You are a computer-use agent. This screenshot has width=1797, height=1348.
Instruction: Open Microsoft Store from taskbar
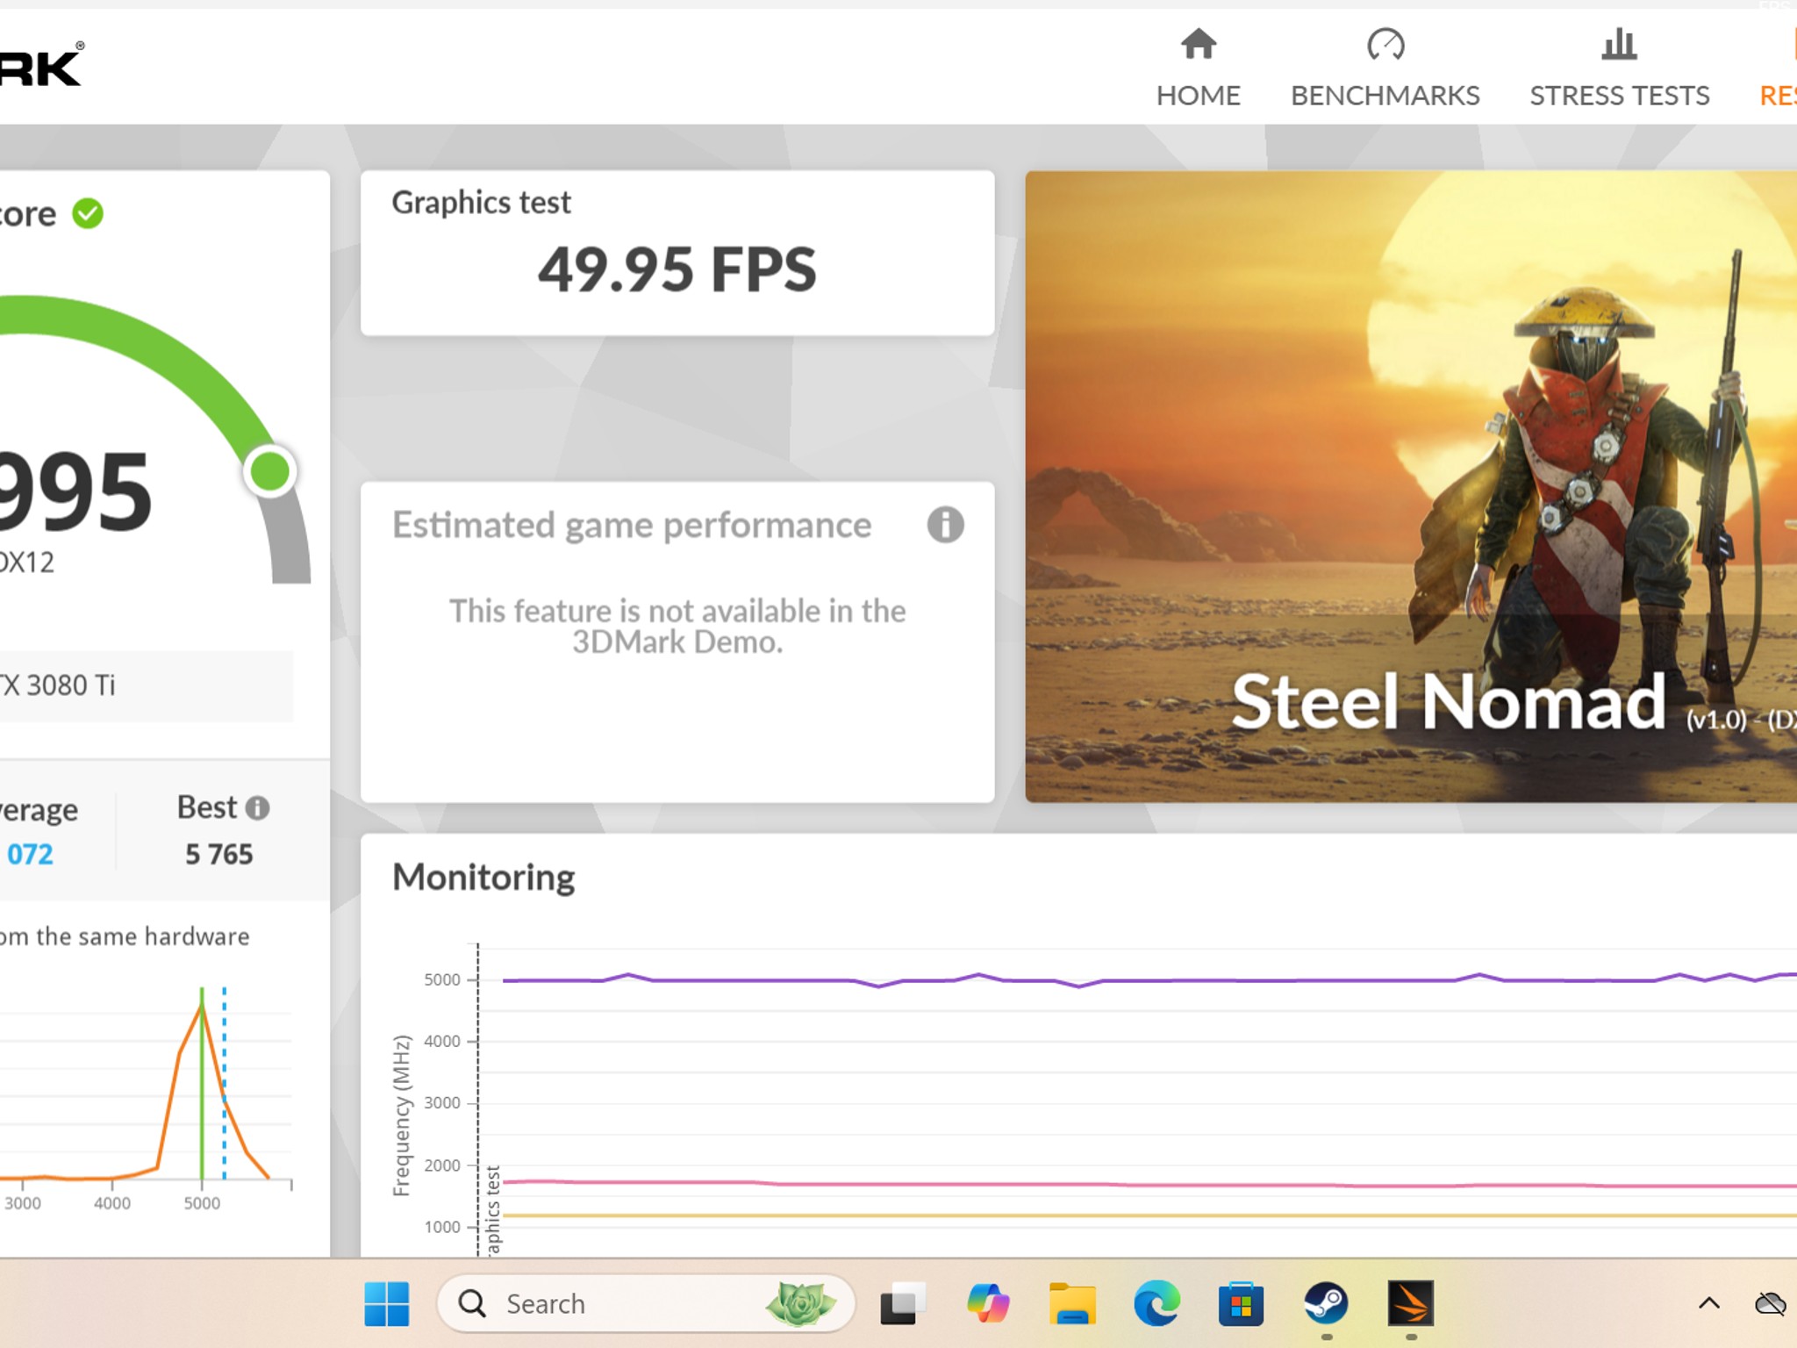coord(1241,1304)
